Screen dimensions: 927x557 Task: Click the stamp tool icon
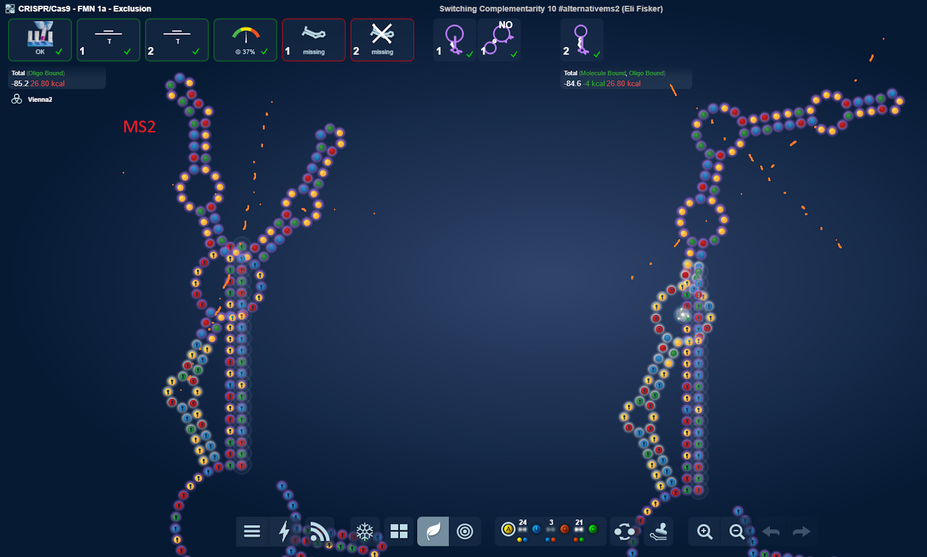point(658,531)
